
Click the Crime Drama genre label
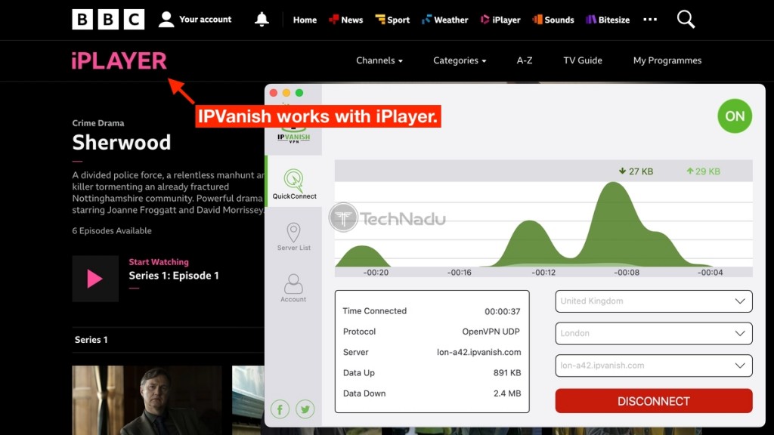point(98,123)
